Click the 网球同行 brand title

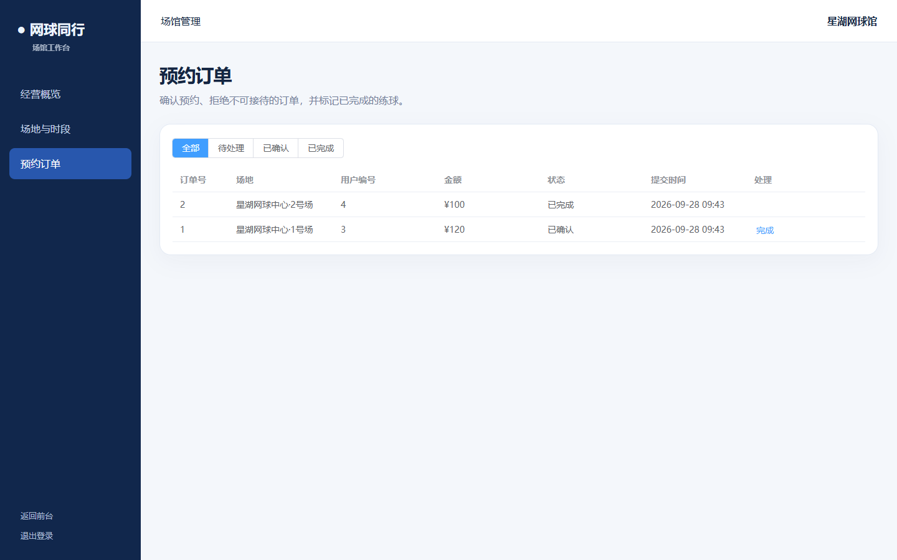point(57,30)
